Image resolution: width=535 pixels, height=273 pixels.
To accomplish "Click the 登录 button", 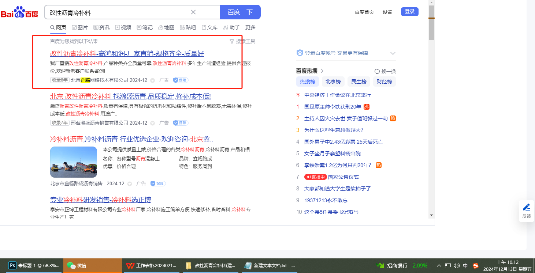I will click(409, 12).
